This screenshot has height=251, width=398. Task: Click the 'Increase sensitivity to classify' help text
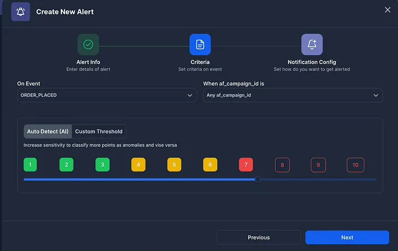click(100, 145)
